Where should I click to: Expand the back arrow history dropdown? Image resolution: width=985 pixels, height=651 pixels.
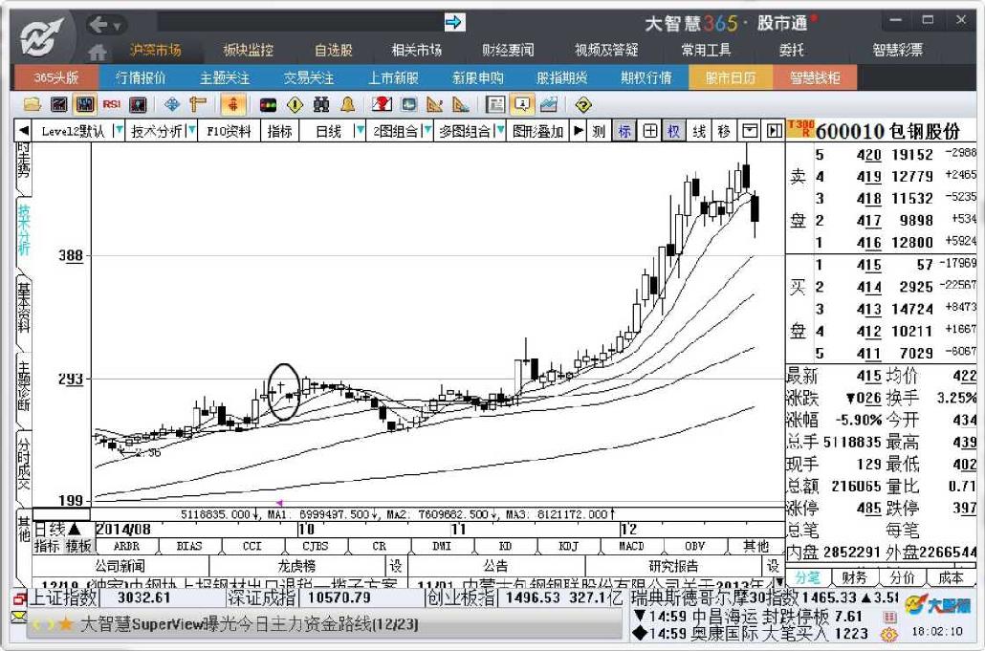click(118, 26)
